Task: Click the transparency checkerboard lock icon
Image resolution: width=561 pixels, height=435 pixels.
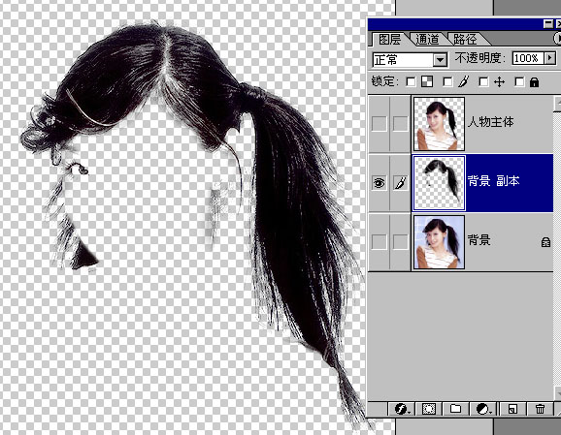Action: pyautogui.click(x=427, y=81)
